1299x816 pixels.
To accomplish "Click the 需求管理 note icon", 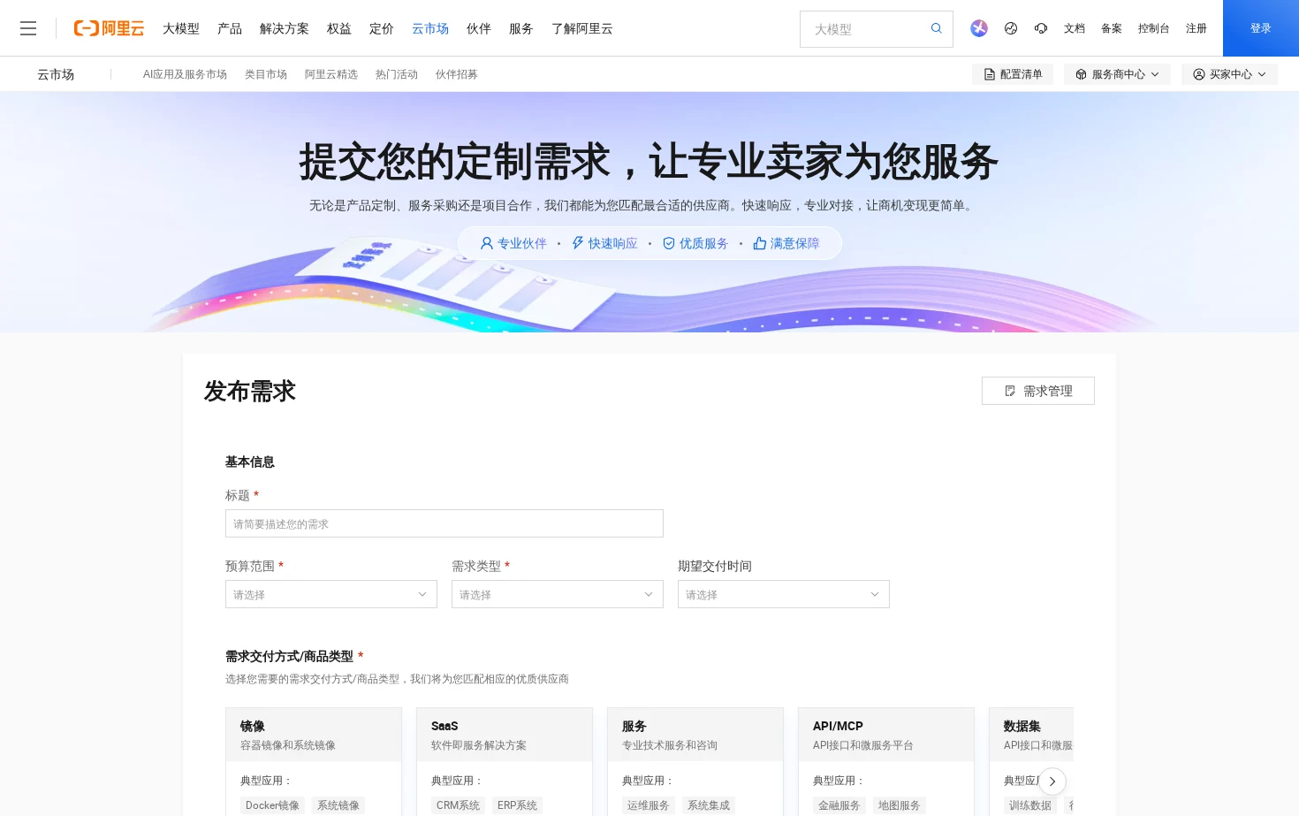I will click(x=1010, y=391).
